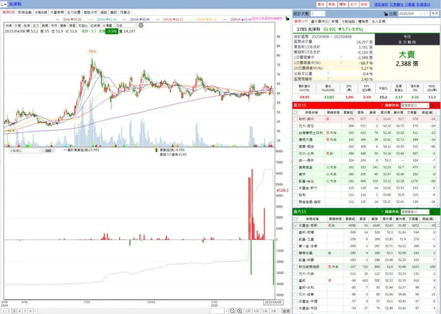Open the 交易屬性 link
Viewport: 441px width, 314px height.
396,5
